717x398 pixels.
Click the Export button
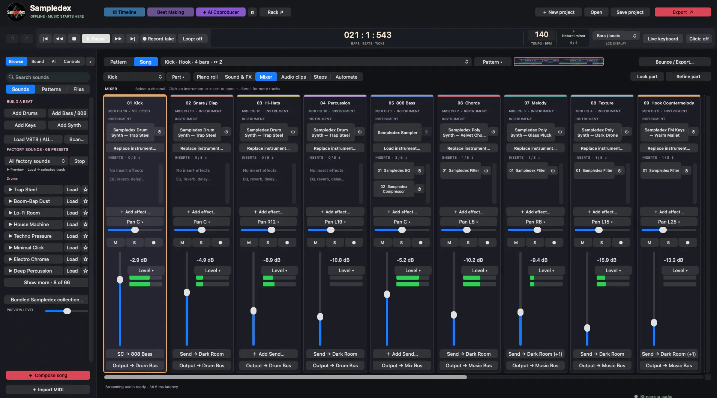[x=682, y=12]
